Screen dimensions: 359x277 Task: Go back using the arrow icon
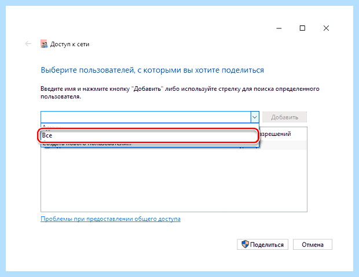coord(28,44)
